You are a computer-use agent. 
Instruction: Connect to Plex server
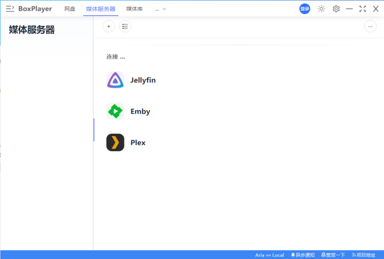pyautogui.click(x=138, y=142)
